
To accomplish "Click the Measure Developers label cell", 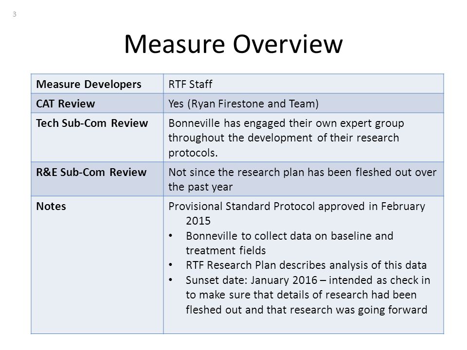I will [97, 84].
